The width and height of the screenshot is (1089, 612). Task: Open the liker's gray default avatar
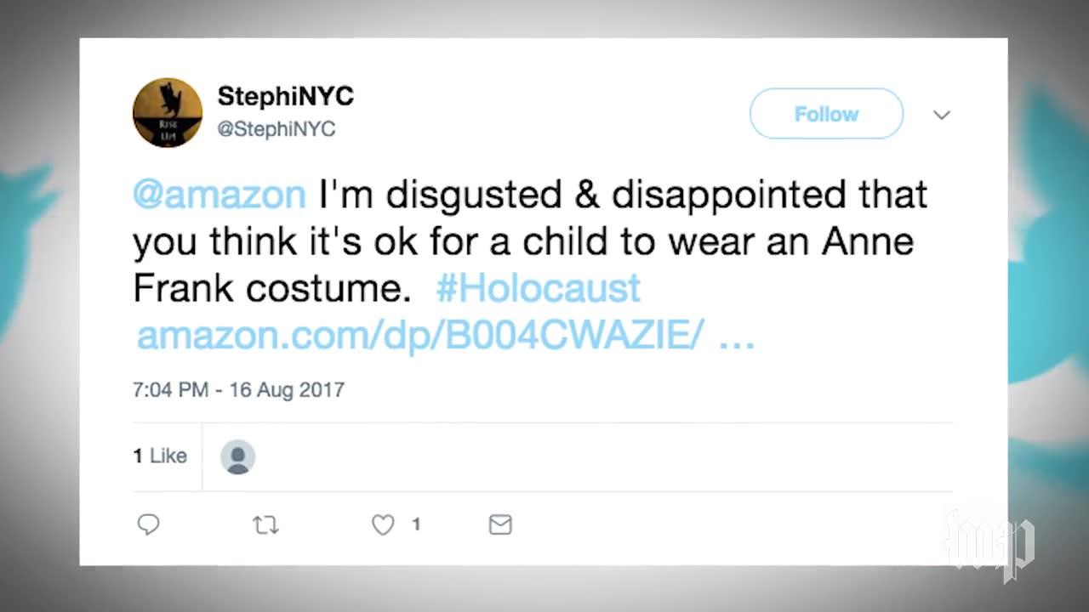[238, 457]
